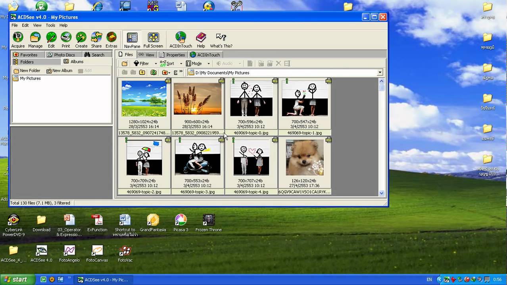Select My Pictures in the folder tree
Screen dimensions: 507x285
coord(27,78)
